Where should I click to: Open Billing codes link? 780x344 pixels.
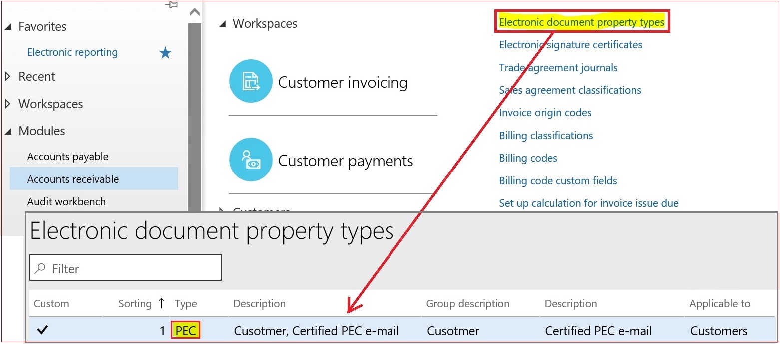point(528,158)
